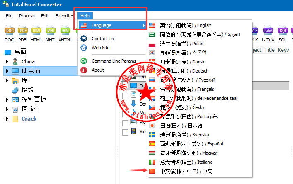Choose the LaTeX conversion format icon
The image size is (293, 184).
pyautogui.click(x=268, y=30)
